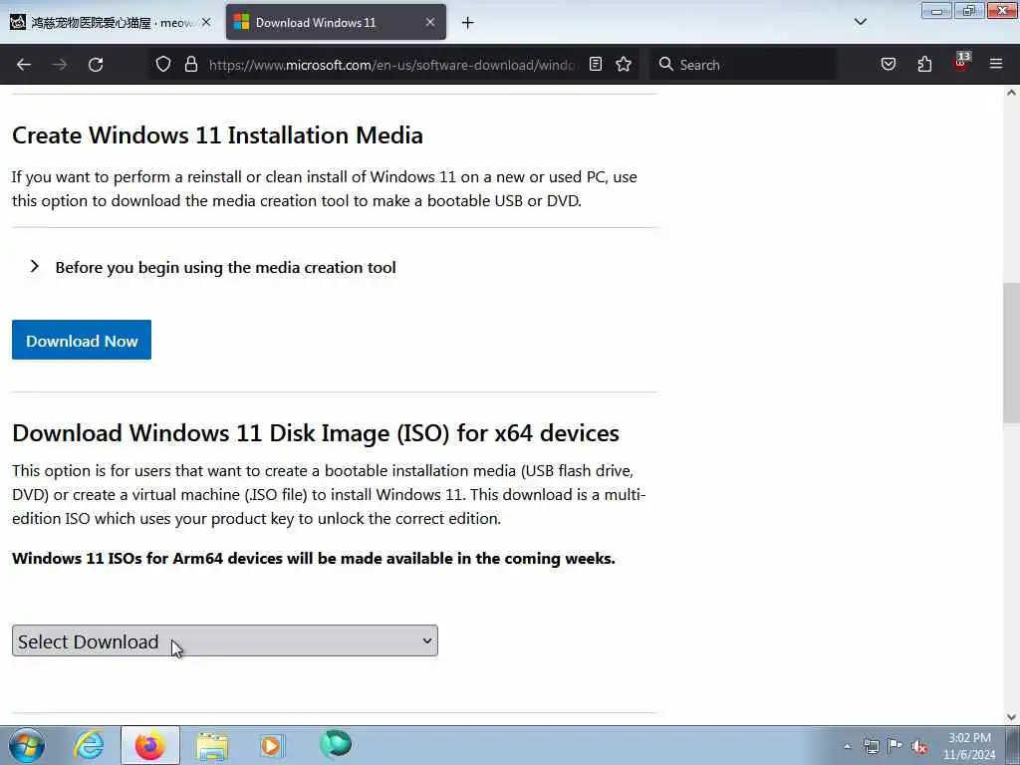Click the green round app taskbar icon

click(336, 745)
